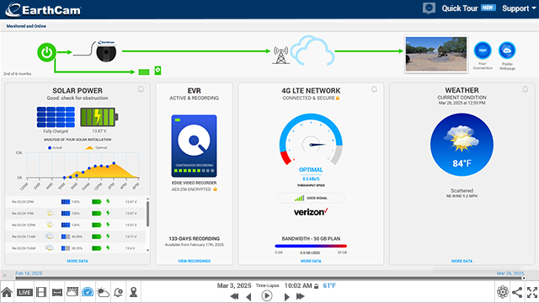Open the weather calendar icon
Screen dimensions: 539x303
click(x=72, y=292)
